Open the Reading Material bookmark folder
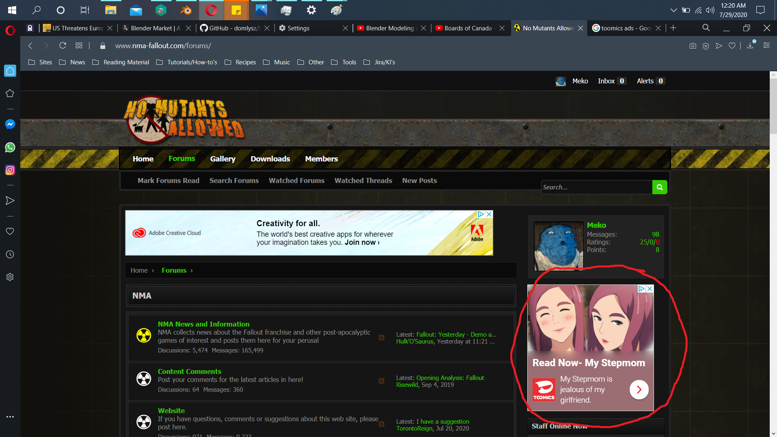The height and width of the screenshot is (437, 777). click(126, 62)
